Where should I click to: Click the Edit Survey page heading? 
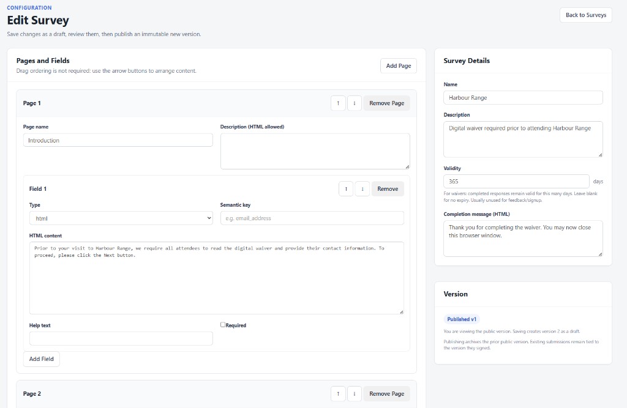pyautogui.click(x=38, y=20)
